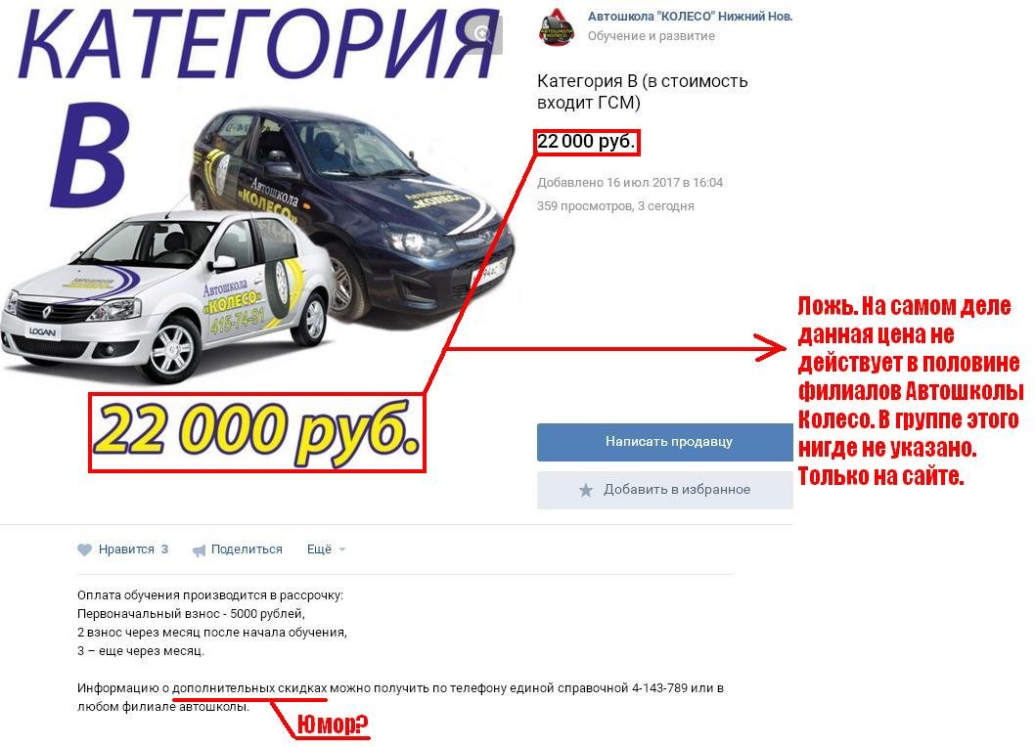Click the 22 000 руб. price text
Viewport: 1035px width, 747px height.
586,141
